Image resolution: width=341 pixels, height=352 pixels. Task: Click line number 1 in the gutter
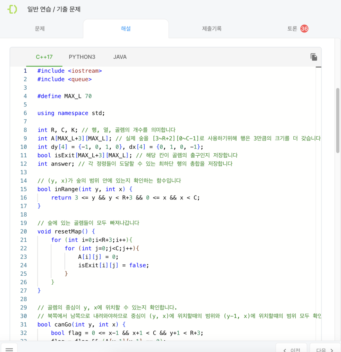[25, 71]
